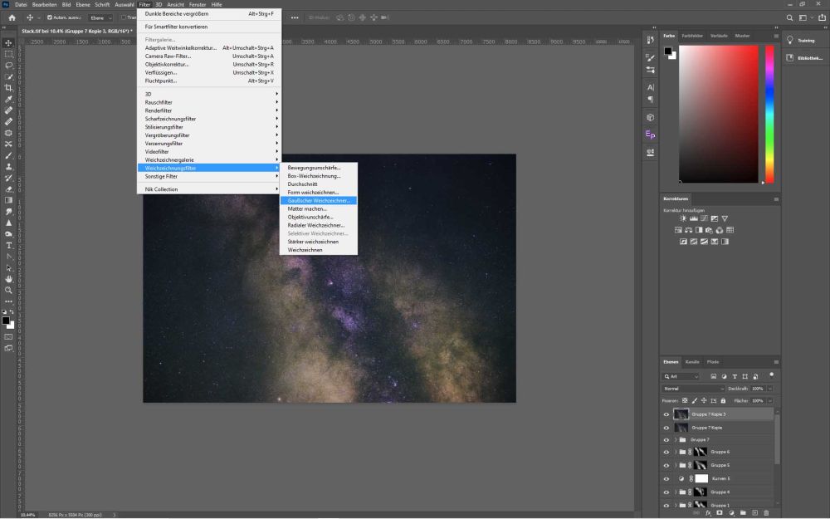
Task: Select the Move tool
Action: point(10,44)
